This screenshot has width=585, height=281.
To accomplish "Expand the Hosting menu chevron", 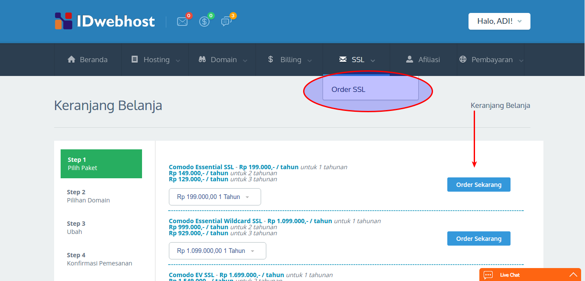I will coord(178,60).
